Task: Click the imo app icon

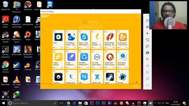Action: [97, 57]
